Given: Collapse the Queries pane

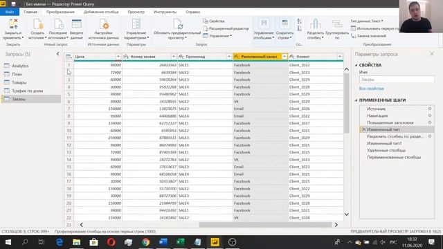Looking at the screenshot, I should tap(57, 54).
